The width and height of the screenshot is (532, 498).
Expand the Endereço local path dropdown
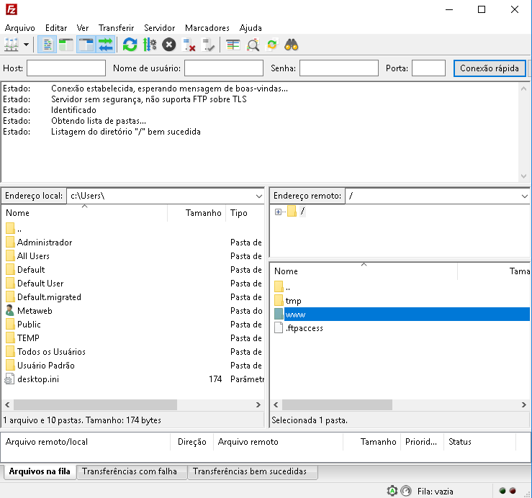[259, 196]
